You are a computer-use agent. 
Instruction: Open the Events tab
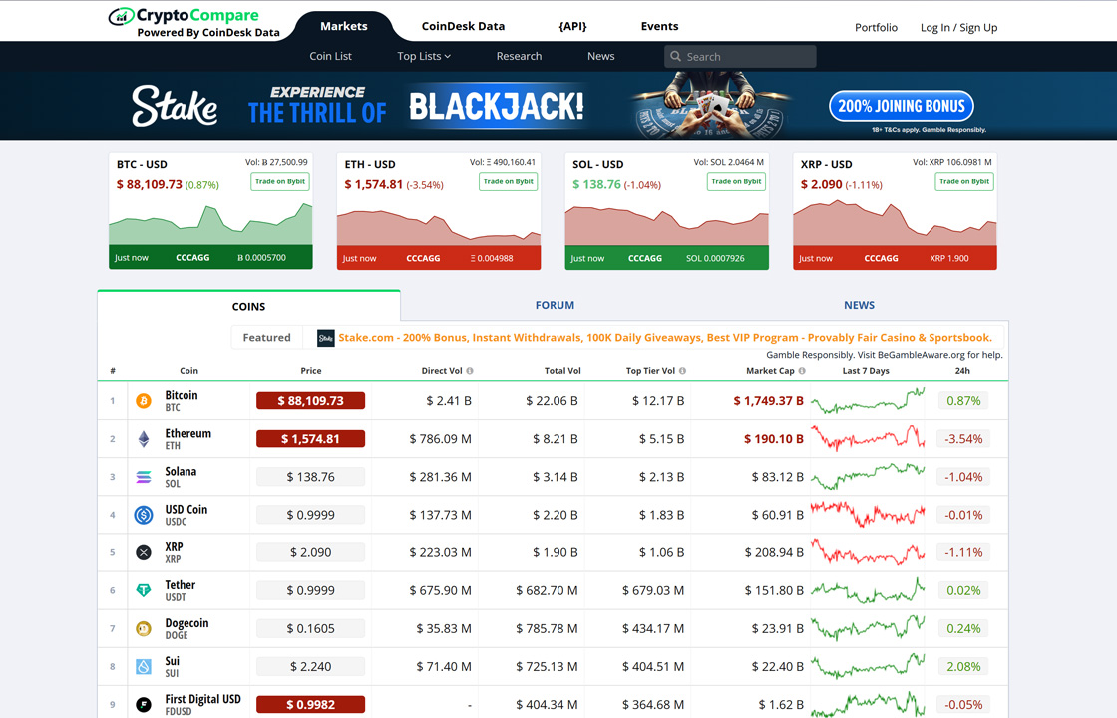click(659, 26)
